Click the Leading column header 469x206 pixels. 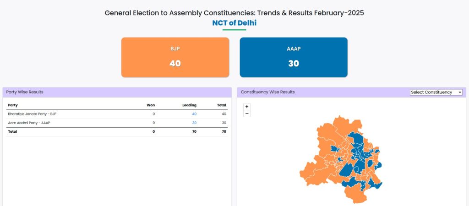[x=189, y=105]
